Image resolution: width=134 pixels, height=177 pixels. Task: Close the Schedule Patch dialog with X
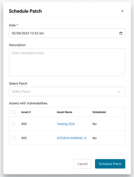coord(122,11)
